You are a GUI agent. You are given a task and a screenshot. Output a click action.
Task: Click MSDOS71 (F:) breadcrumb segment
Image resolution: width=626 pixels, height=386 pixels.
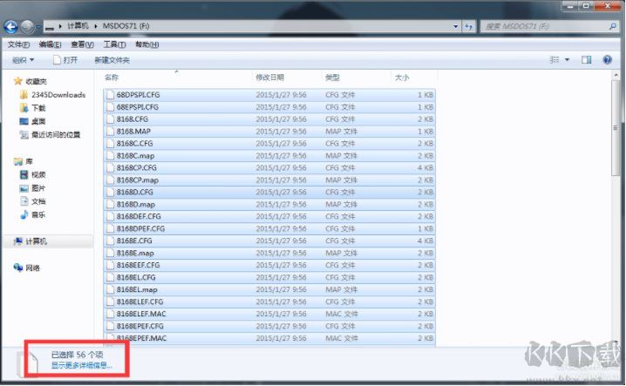click(126, 26)
